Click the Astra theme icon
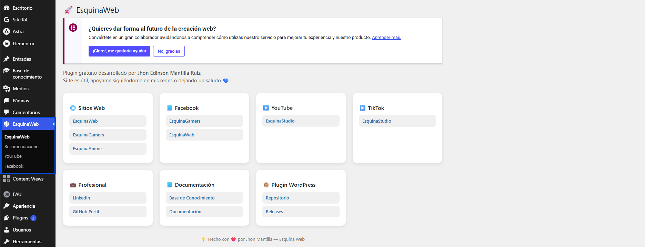 tap(7, 31)
